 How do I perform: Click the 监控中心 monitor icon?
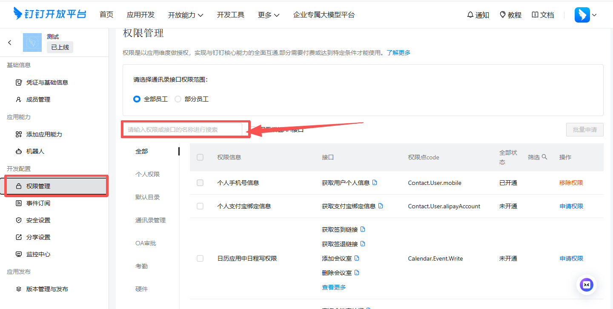[18, 254]
